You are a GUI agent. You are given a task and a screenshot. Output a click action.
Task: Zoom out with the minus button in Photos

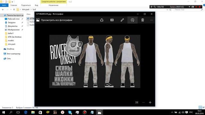pyautogui.click(x=143, y=102)
